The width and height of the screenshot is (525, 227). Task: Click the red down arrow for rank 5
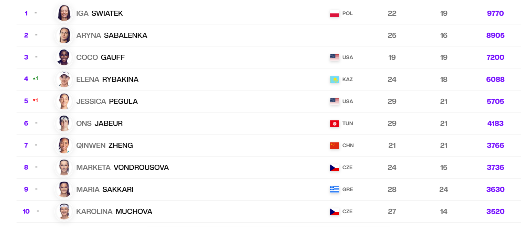(x=34, y=100)
